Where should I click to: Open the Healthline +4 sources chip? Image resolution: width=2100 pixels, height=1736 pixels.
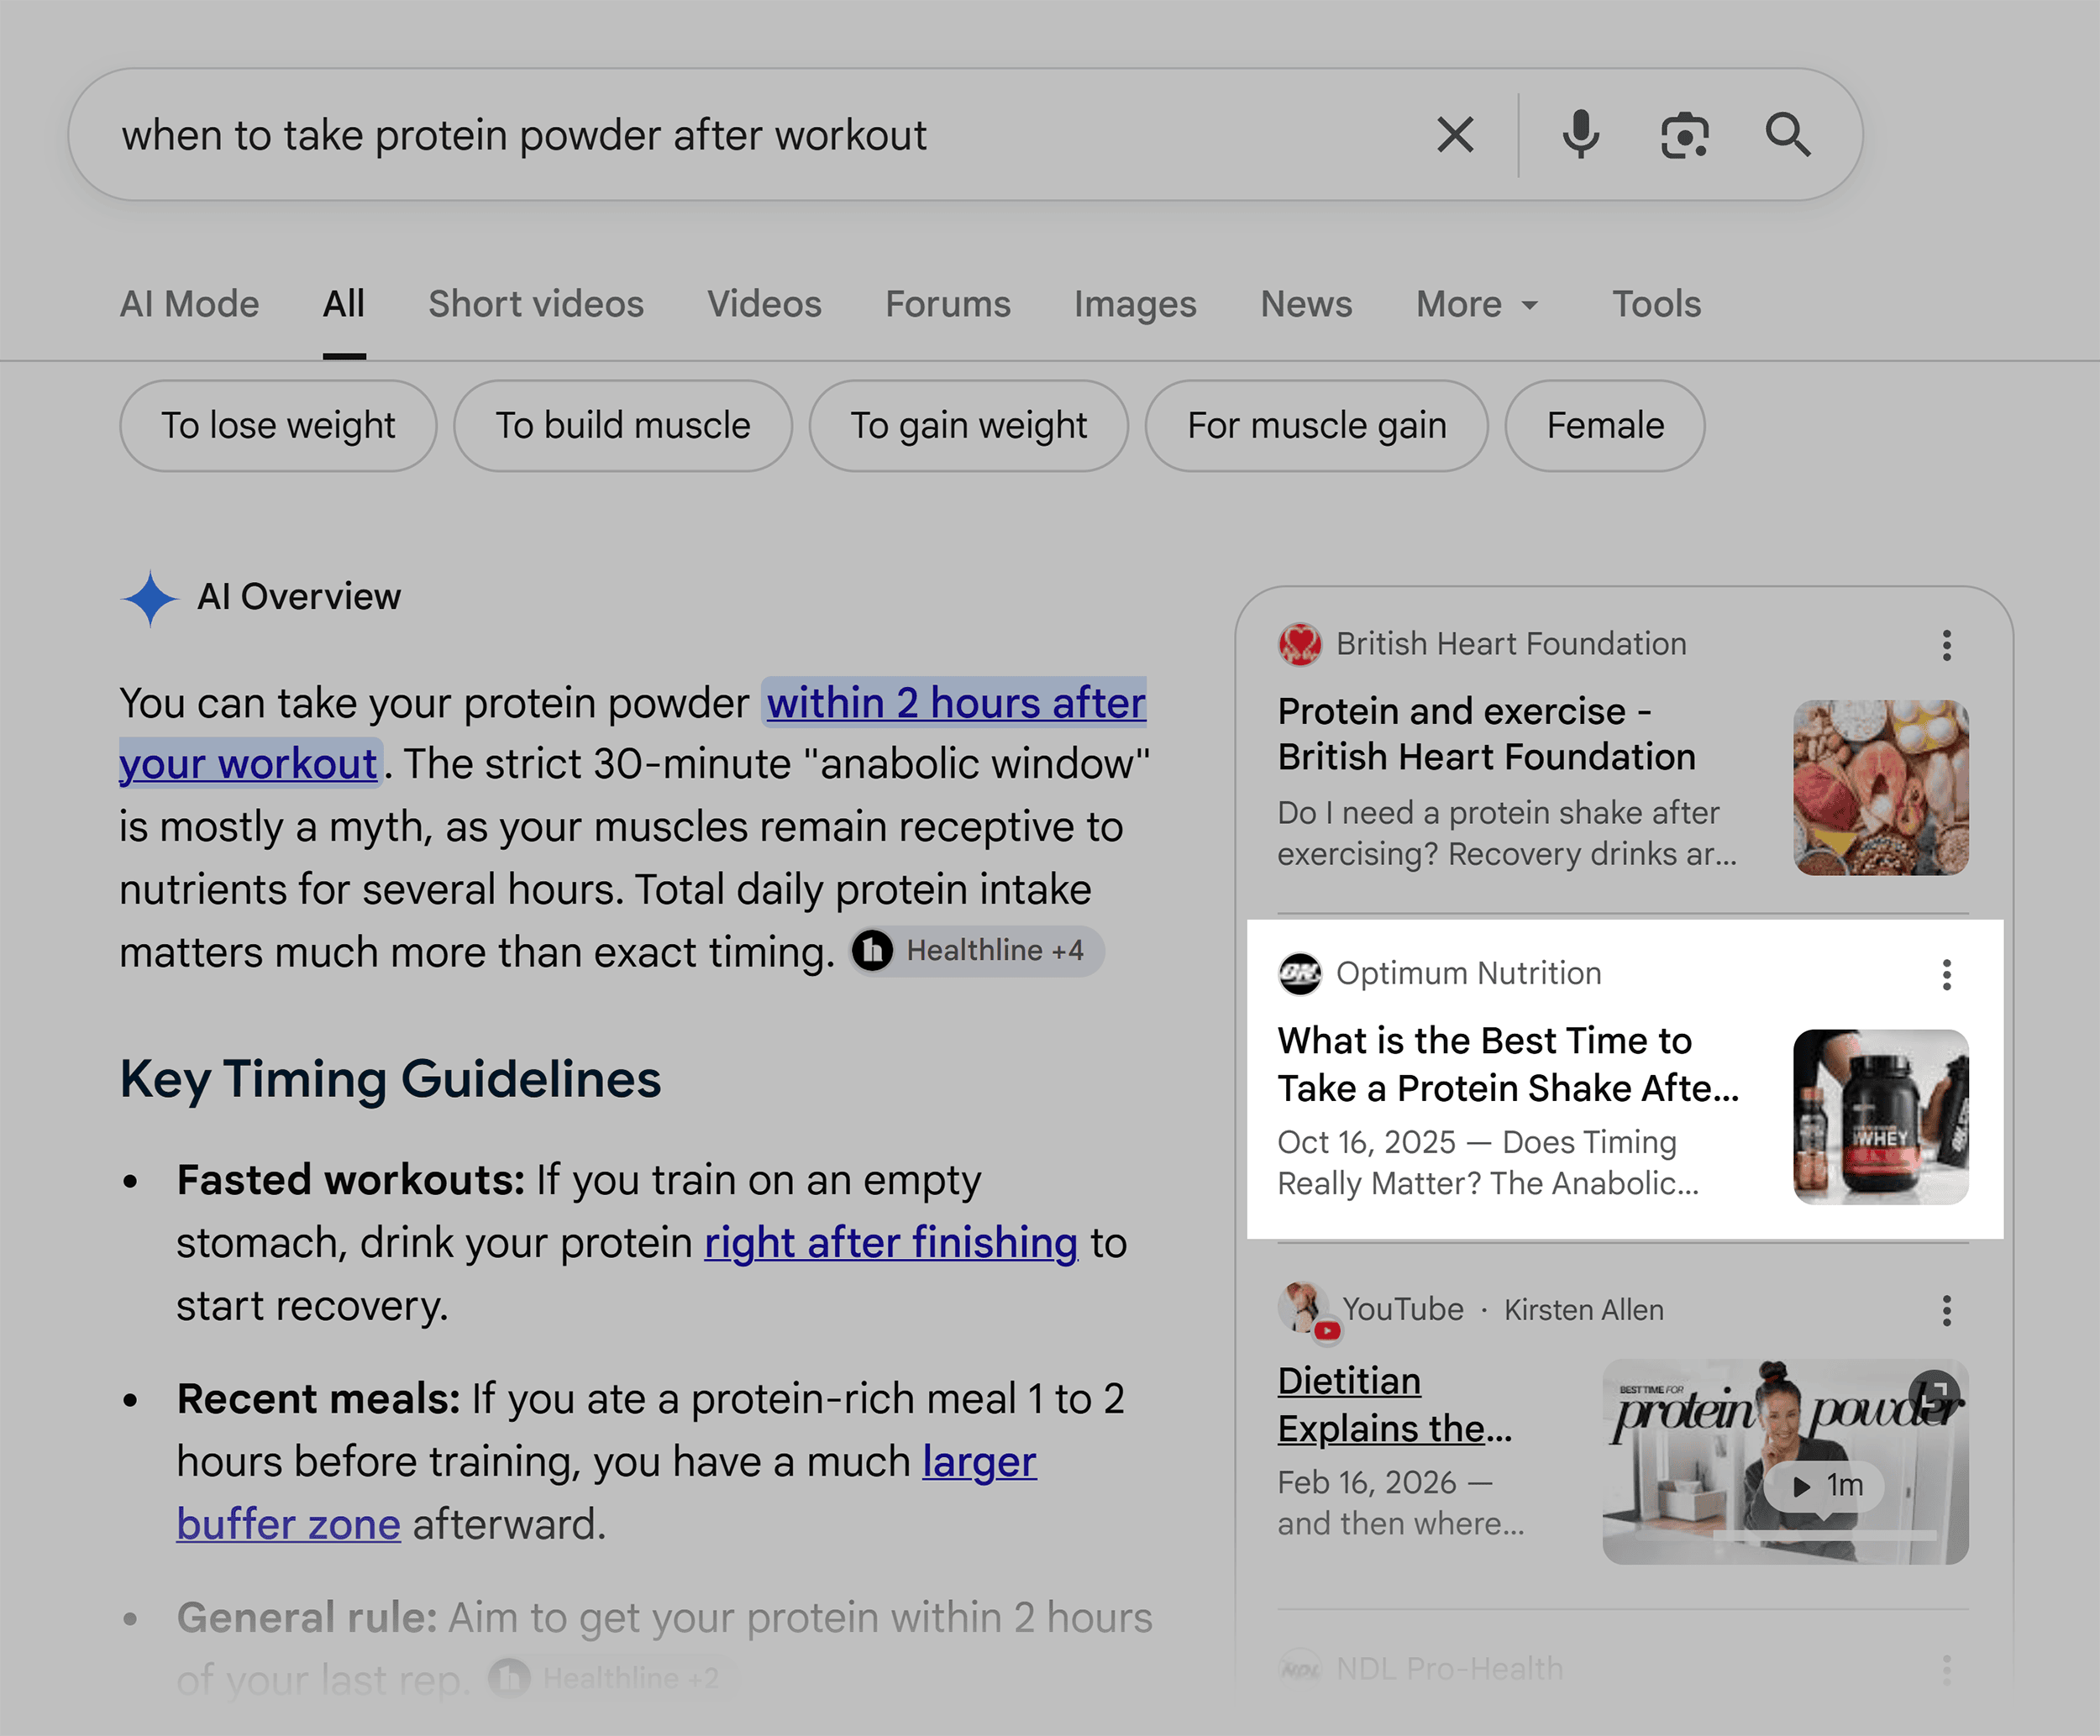click(x=977, y=950)
